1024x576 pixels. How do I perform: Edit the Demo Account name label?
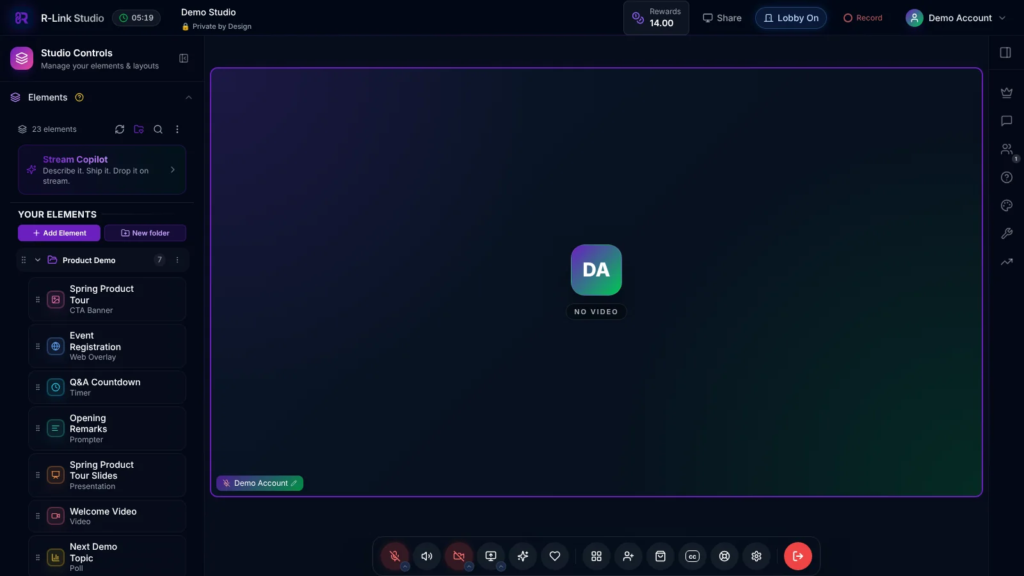[x=294, y=483]
